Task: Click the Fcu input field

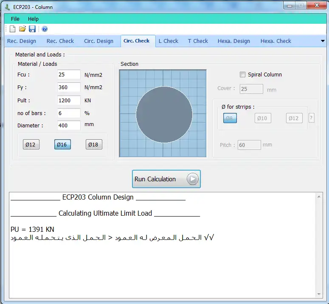Action: 69,75
